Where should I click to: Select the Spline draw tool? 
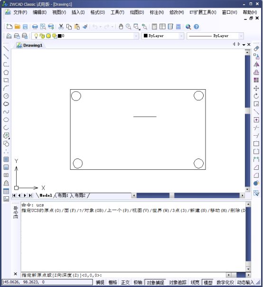click(6, 111)
